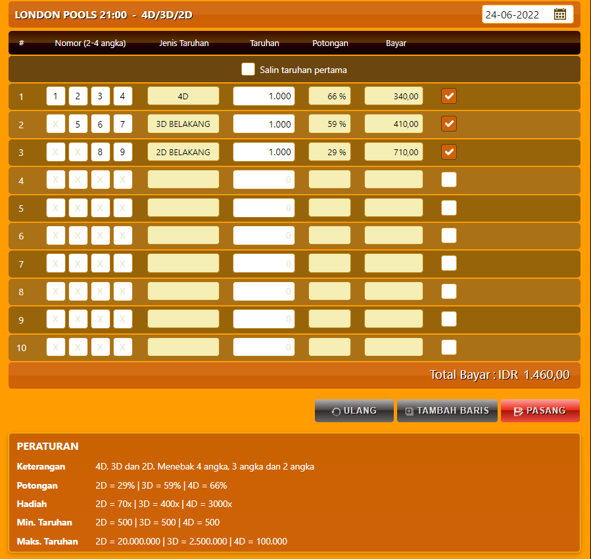The image size is (591, 559).
Task: Click the digit box containing 7 in row 2
Action: coord(122,124)
